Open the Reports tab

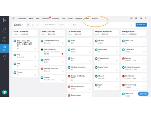(95, 18)
